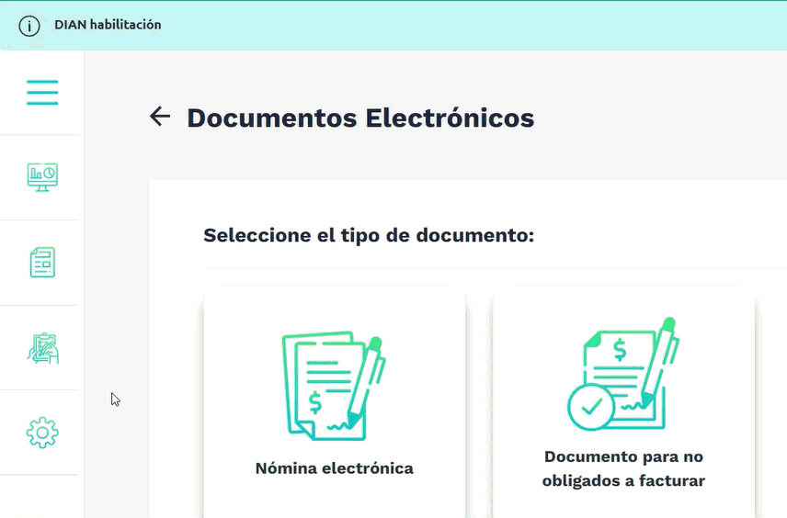Click the Seleccione el tipo de documento heading

pyautogui.click(x=369, y=235)
